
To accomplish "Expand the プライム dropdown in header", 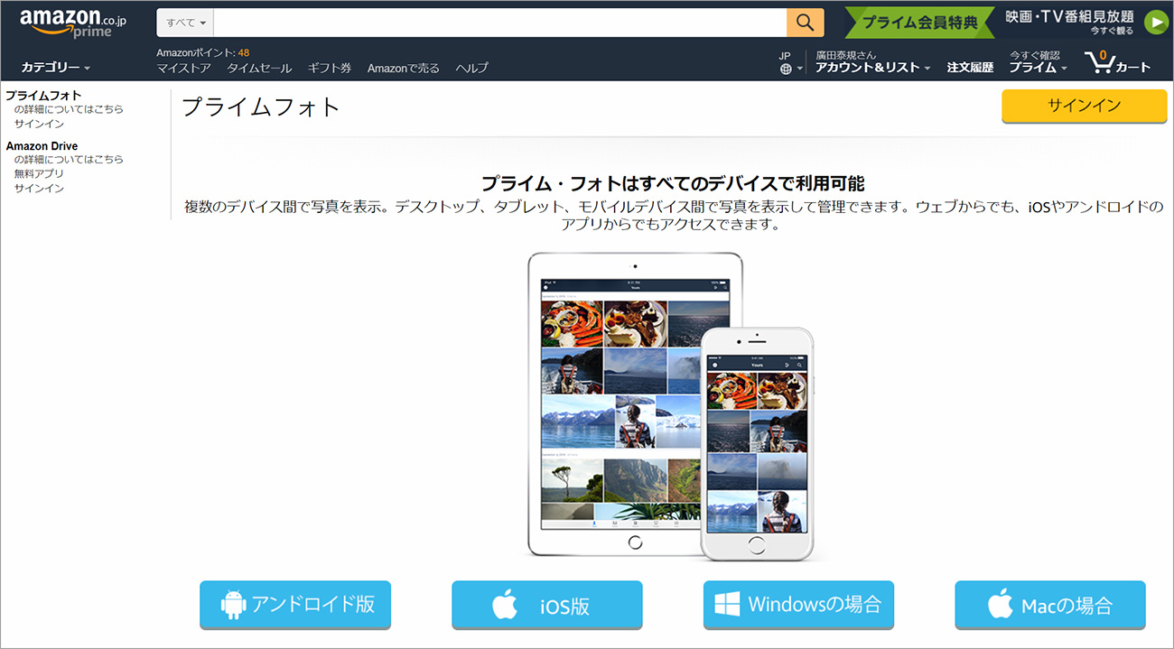I will (x=1038, y=68).
